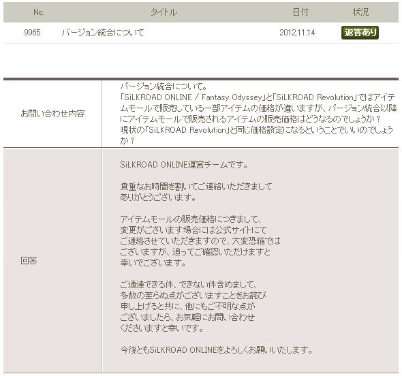Click the line くださいますと幸いです。
This screenshot has width=402, height=376.
(161, 328)
